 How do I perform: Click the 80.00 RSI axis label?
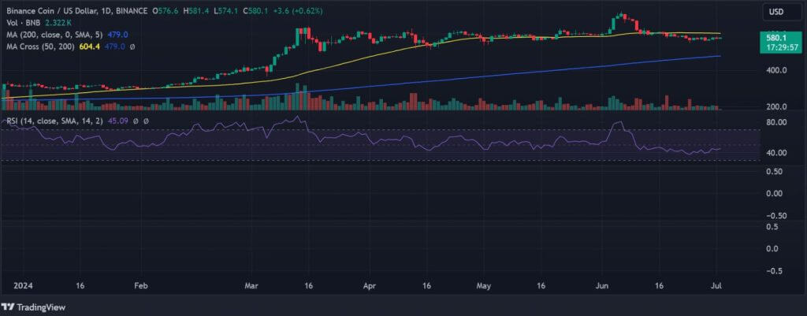coord(777,122)
